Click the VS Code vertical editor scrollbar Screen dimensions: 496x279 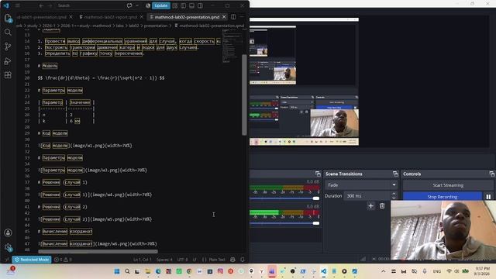(244, 95)
